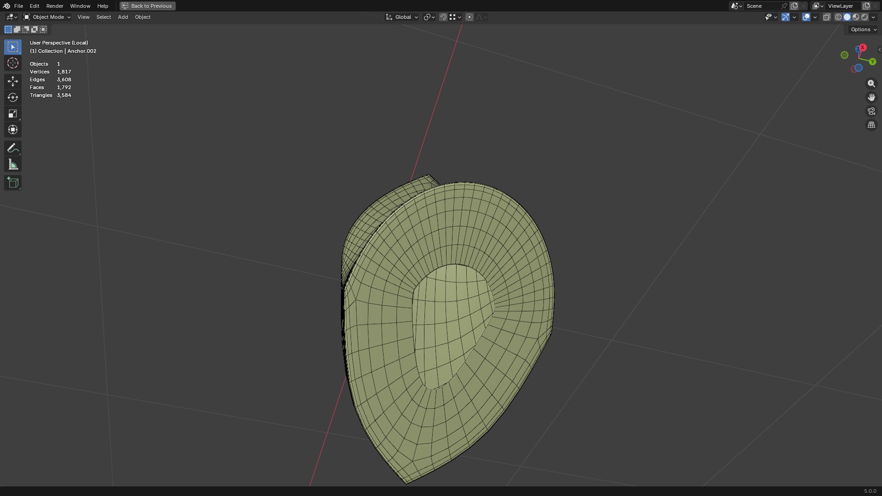
Task: Activate the Transform tool
Action: tap(13, 130)
